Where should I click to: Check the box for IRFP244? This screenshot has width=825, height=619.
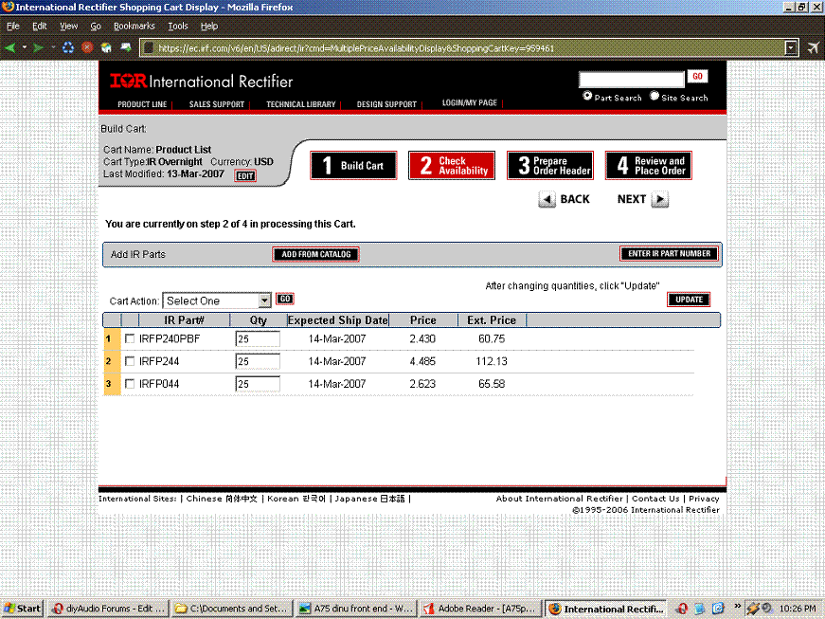130,361
